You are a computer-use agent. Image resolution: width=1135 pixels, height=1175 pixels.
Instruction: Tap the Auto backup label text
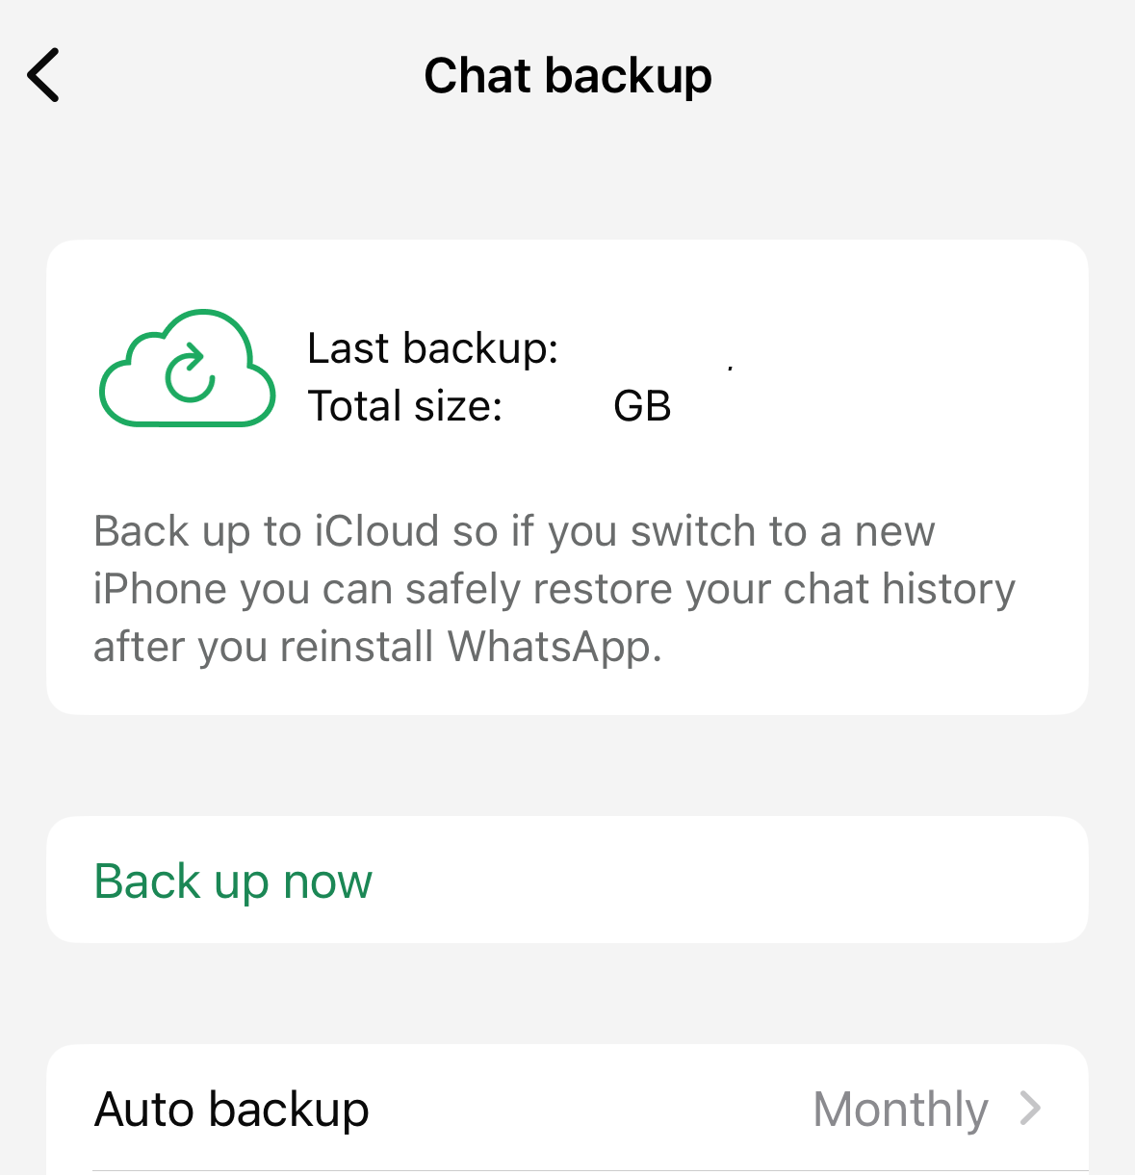(232, 1109)
